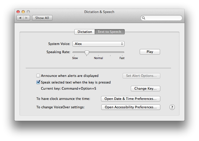This screenshot has height=141, width=199.
Task: Open the System Voice dropdown showing Alex
Action: [99, 44]
